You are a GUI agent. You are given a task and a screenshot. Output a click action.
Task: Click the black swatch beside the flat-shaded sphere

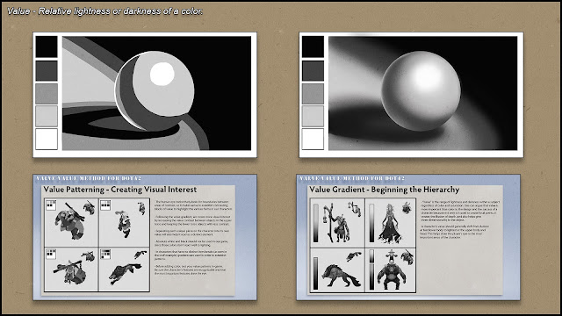[47, 47]
